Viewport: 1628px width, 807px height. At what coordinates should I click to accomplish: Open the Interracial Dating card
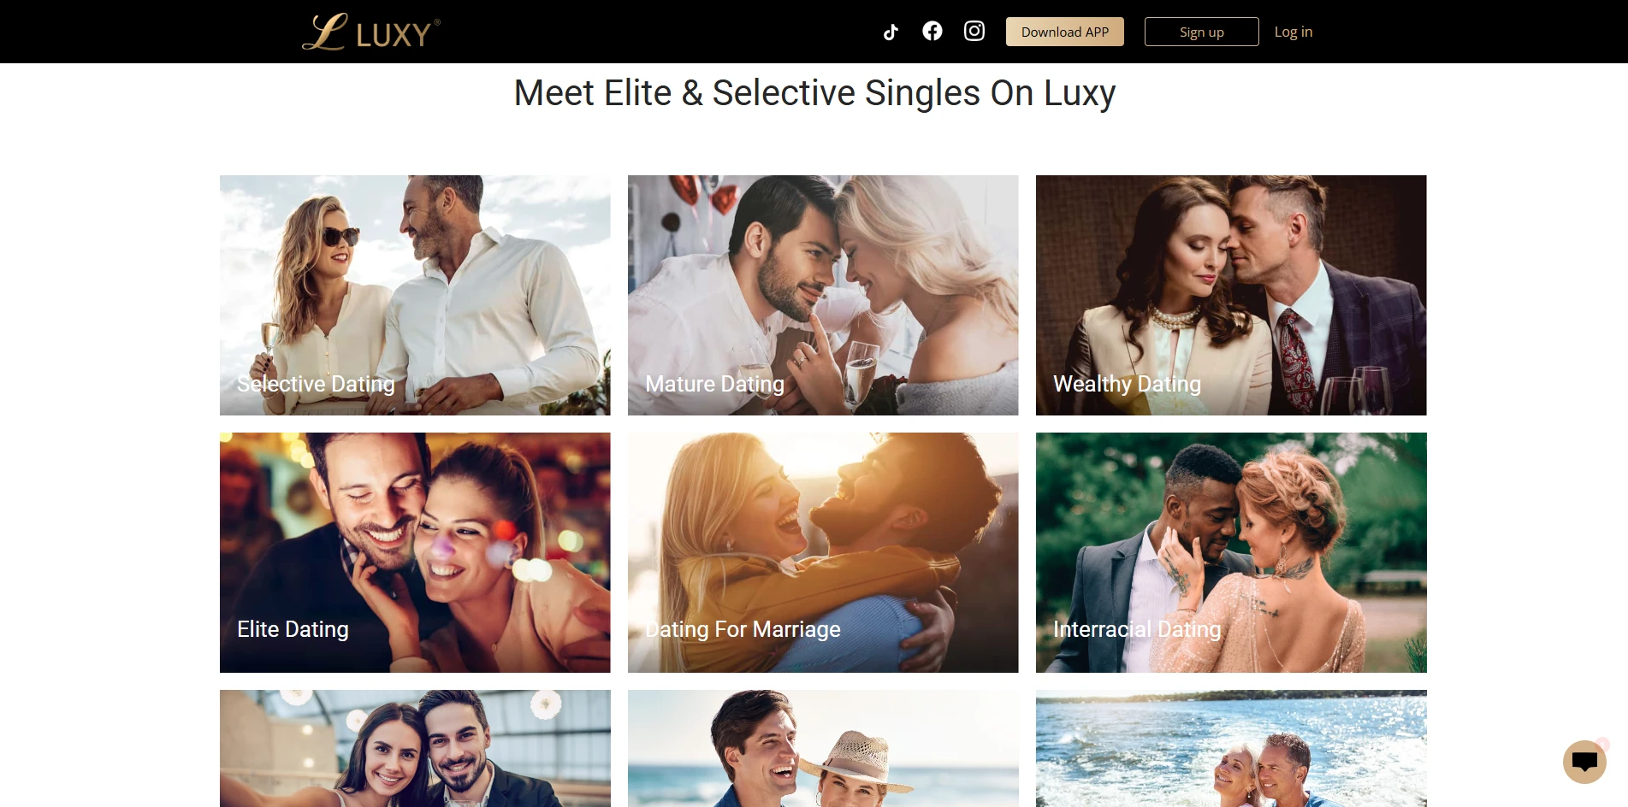click(1231, 552)
